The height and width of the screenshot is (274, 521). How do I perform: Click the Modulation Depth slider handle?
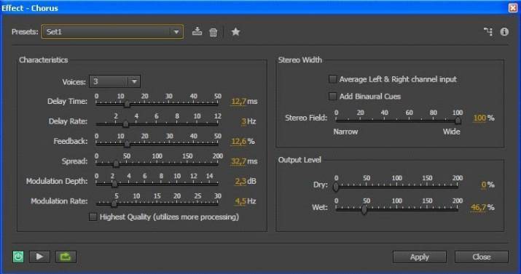pyautogui.click(x=114, y=184)
